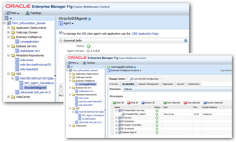Collapse ODI folder in back window

[x=8, y=74]
